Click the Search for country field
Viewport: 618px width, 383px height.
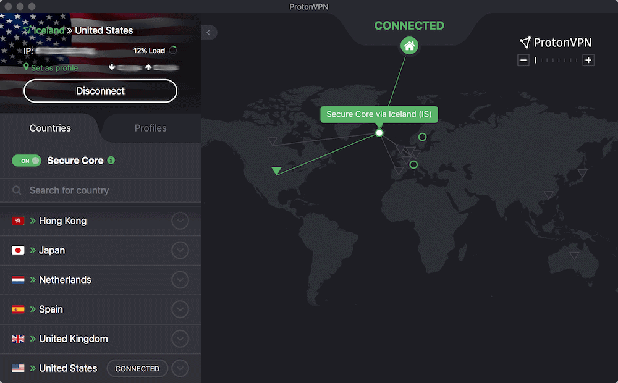pos(105,191)
